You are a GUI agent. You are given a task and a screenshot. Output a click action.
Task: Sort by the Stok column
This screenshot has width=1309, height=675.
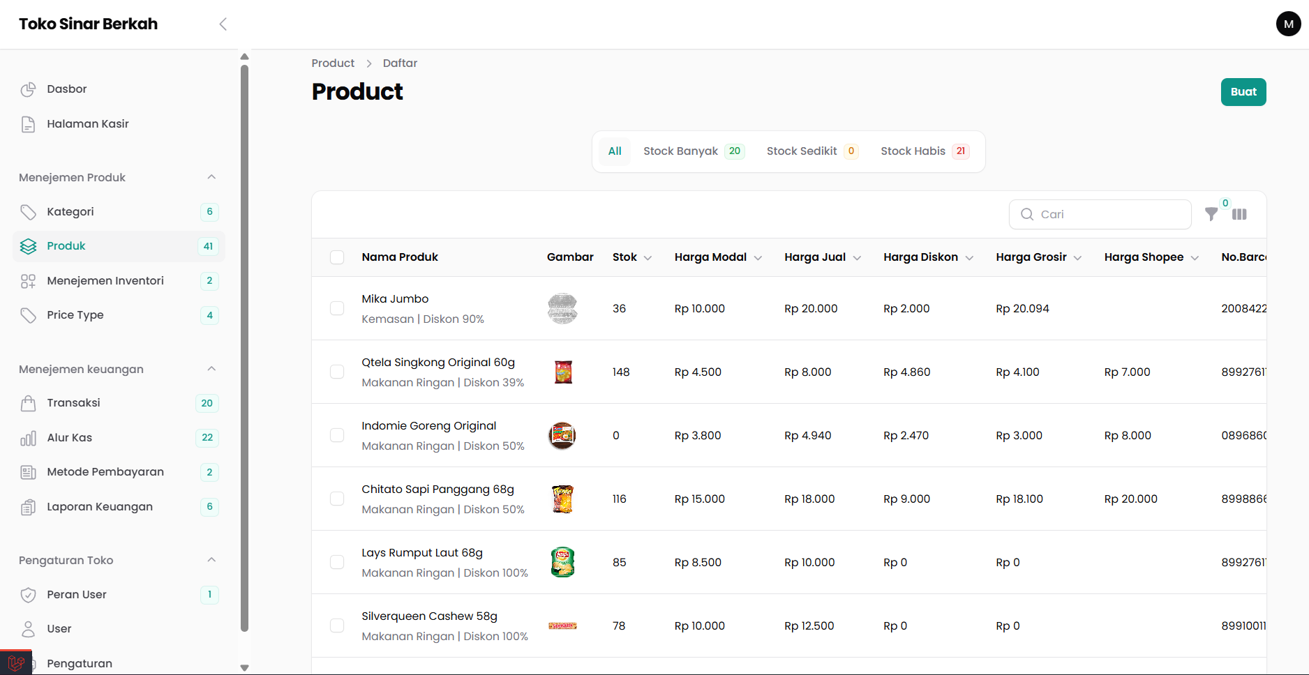pos(632,257)
